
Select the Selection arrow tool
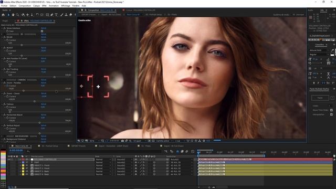[8, 15]
